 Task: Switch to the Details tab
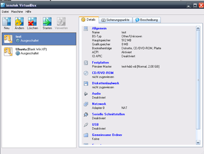(x=89, y=20)
